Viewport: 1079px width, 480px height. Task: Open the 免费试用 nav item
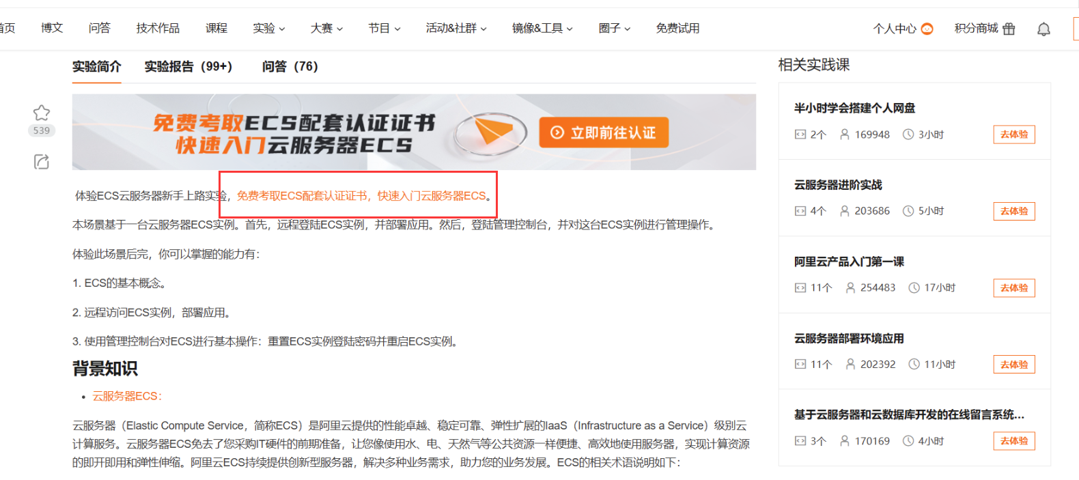coord(677,28)
